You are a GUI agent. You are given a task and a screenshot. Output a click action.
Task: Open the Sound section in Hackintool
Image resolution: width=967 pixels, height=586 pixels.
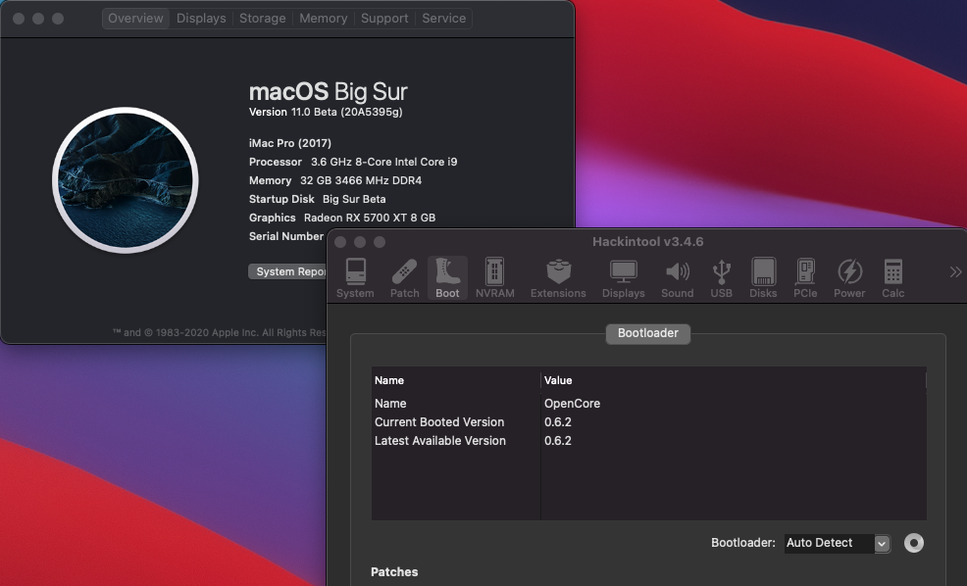(677, 278)
